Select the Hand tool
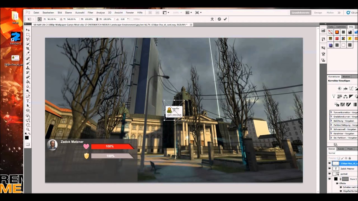This screenshot has height=201, width=358. point(28,125)
